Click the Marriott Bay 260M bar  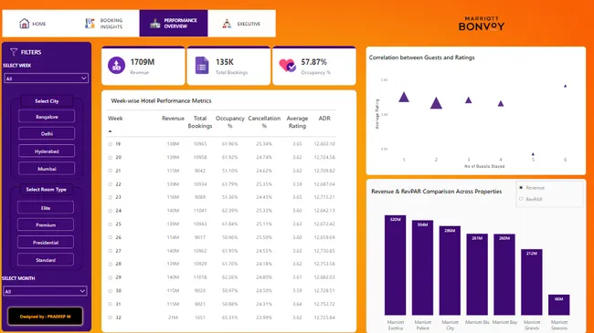[x=504, y=275]
